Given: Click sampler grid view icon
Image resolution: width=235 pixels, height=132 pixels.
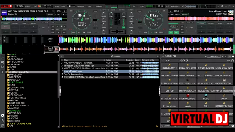Looking at the screenshot, I should coord(229,56).
